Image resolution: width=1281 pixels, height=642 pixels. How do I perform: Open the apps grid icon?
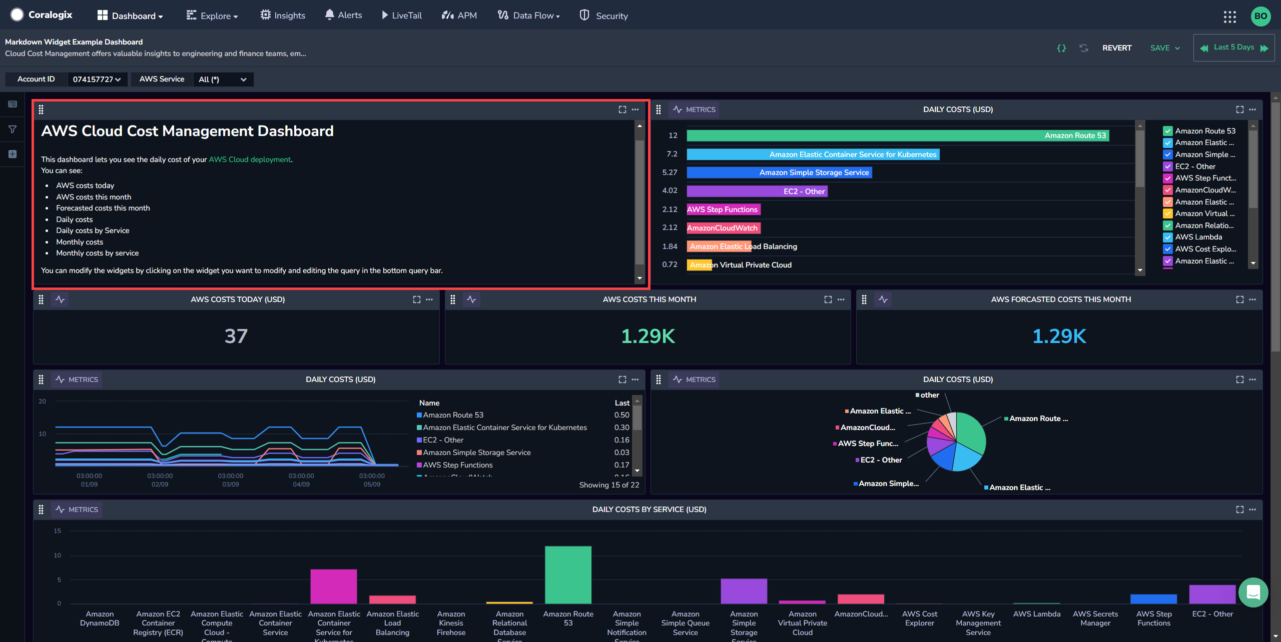coord(1229,16)
